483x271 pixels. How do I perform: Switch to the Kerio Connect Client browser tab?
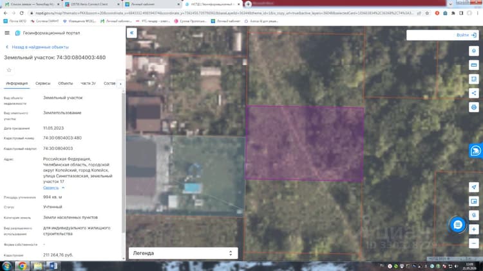tap(91, 4)
